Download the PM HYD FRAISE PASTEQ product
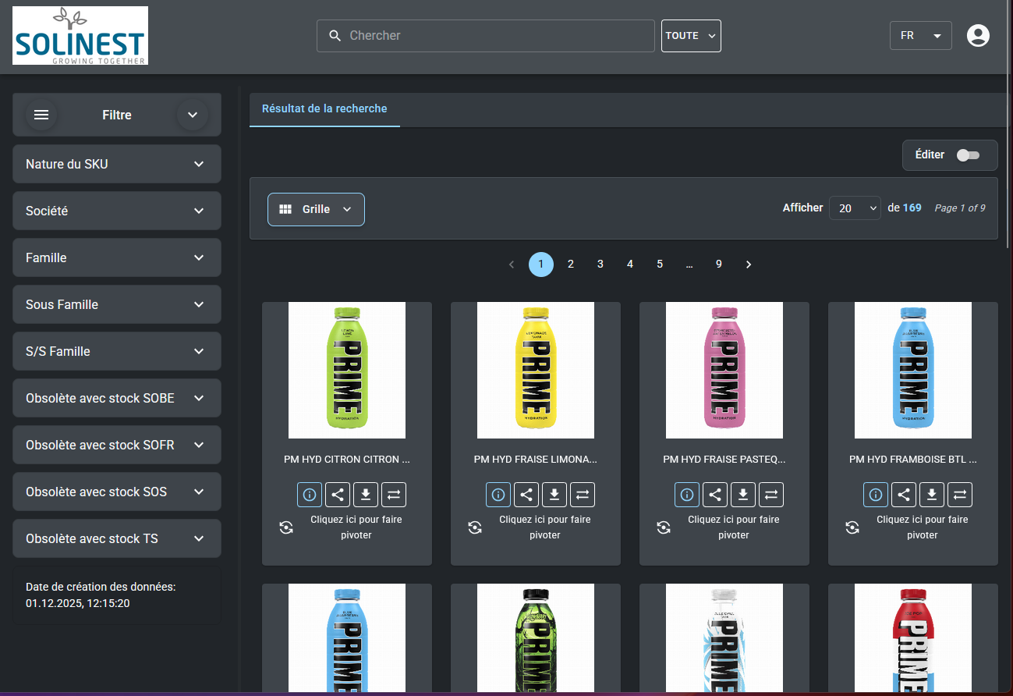 tap(743, 495)
